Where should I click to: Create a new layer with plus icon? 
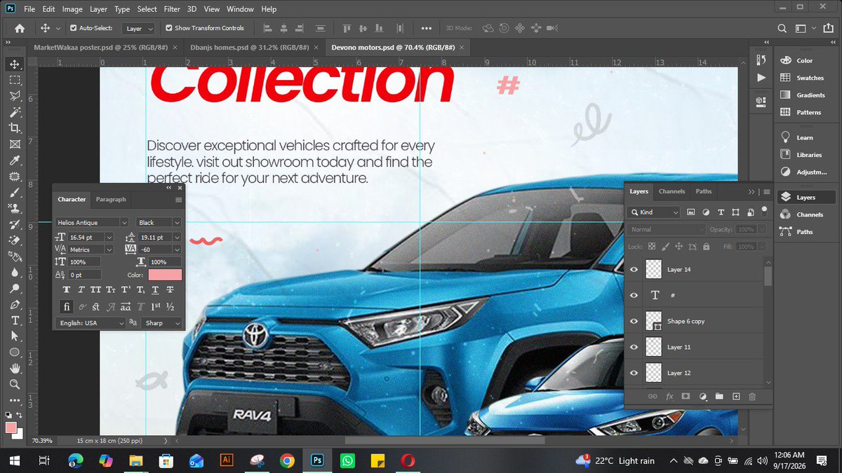(x=736, y=396)
